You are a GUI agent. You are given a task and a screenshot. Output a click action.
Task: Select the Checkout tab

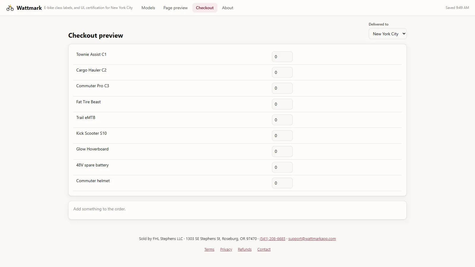click(x=205, y=8)
